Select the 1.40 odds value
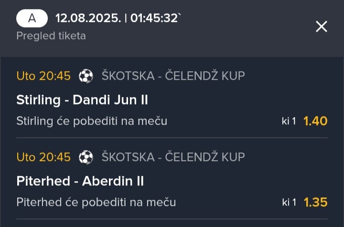344x227 pixels. click(315, 121)
